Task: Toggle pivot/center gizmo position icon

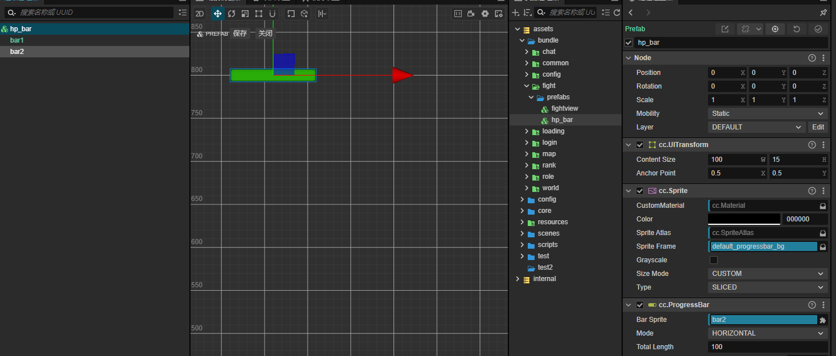Action: 291,14
